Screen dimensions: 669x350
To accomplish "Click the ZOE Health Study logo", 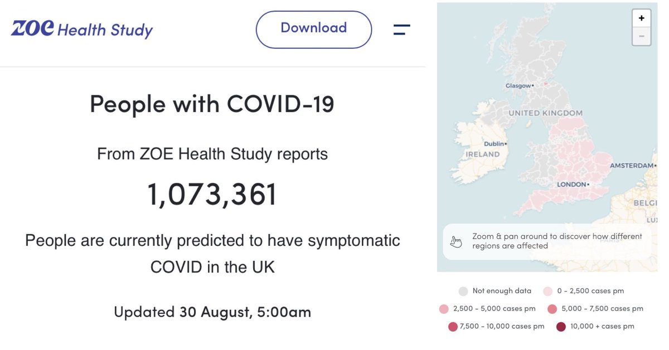I will (x=81, y=29).
